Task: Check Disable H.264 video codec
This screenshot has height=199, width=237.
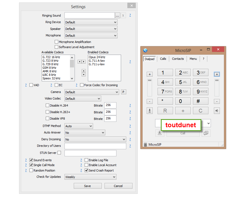Action: point(47,105)
